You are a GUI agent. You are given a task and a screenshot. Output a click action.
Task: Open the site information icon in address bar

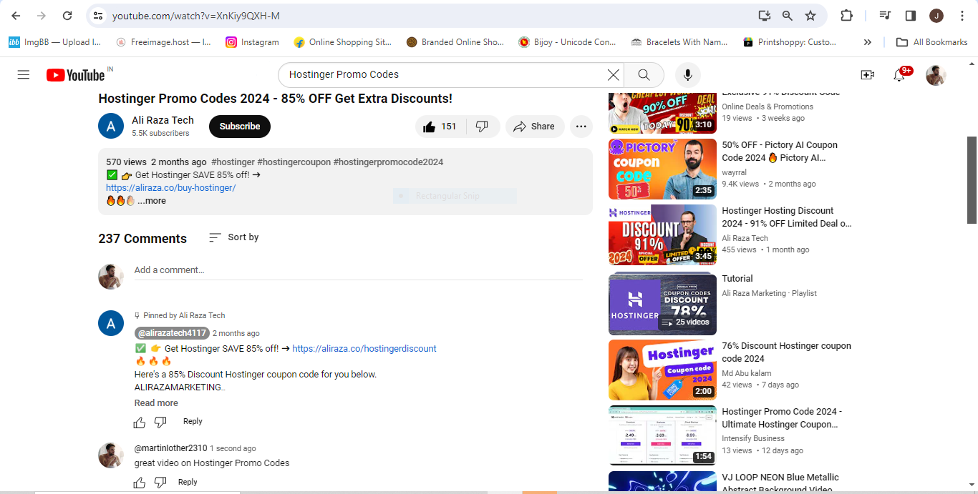coord(98,16)
